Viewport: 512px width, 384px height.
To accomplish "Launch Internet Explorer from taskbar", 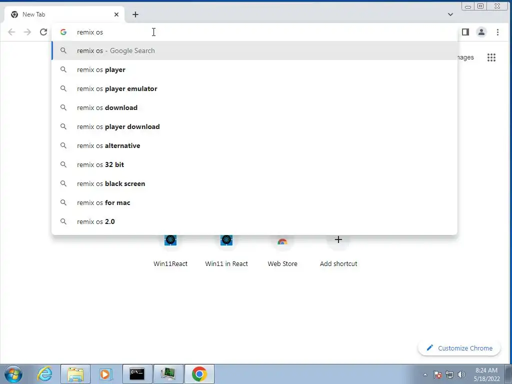I will click(x=44, y=374).
